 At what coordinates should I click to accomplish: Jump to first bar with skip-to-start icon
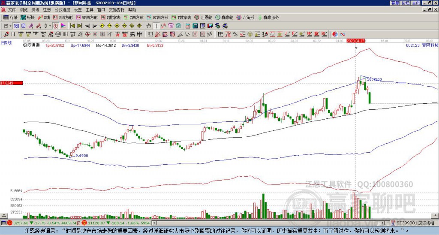coord(72,26)
